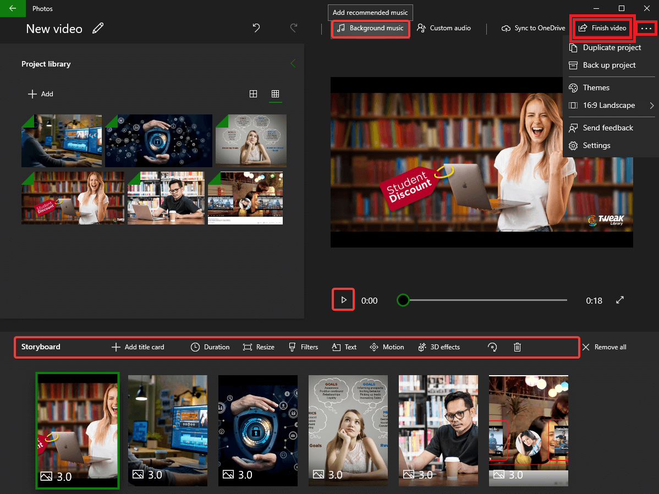659x494 pixels.
Task: Select the video editor desk photo in the library
Action: (x=62, y=141)
